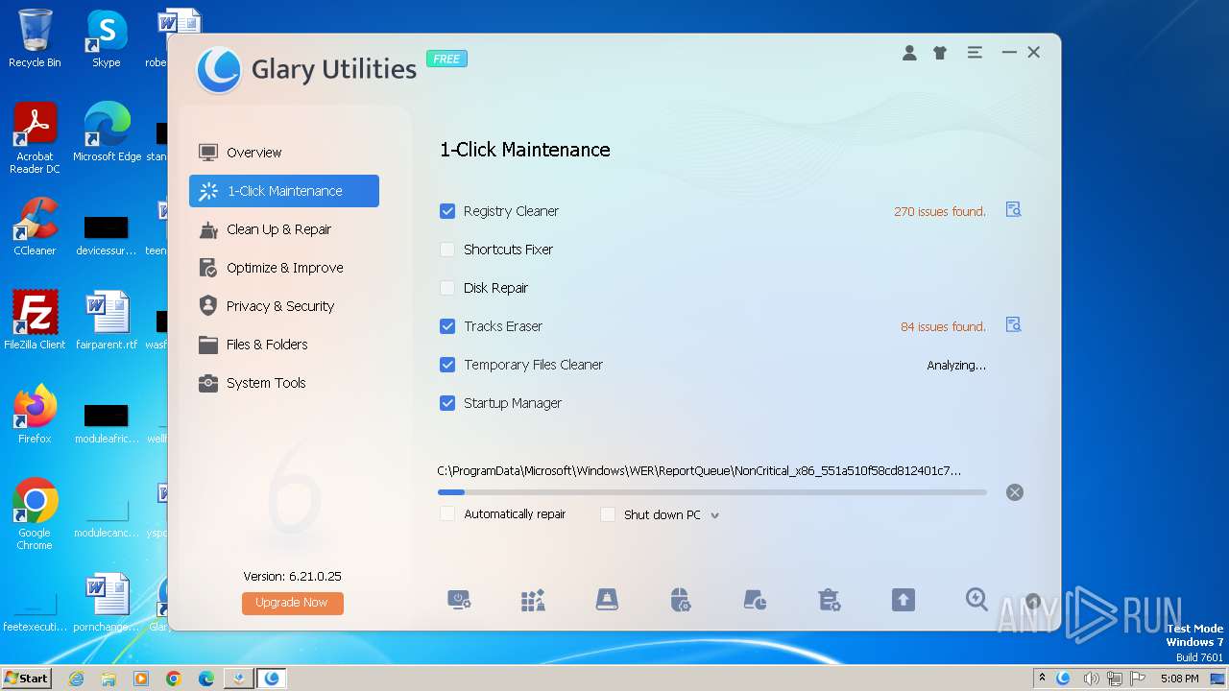Open the volume icon in system tray
This screenshot has width=1229, height=691.
pyautogui.click(x=1092, y=679)
